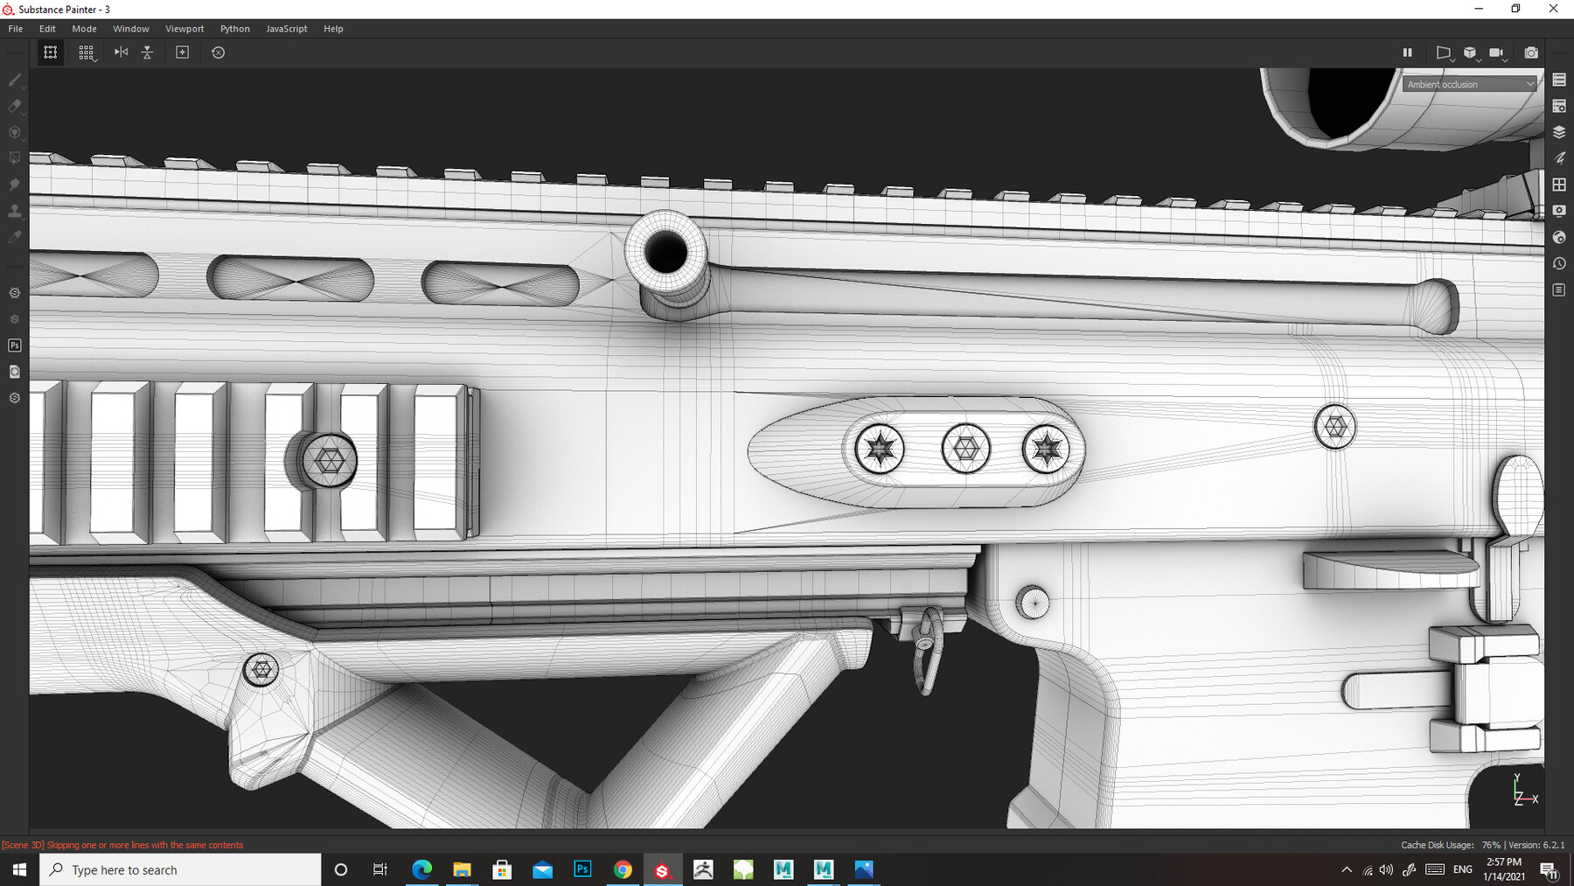Select the Smudge tool
The width and height of the screenshot is (1574, 886).
[14, 184]
